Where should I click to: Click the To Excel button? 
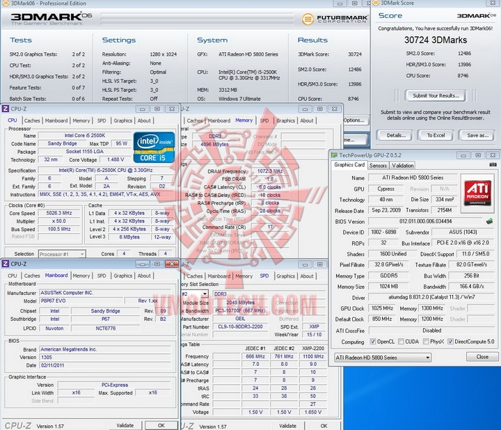pyautogui.click(x=436, y=136)
